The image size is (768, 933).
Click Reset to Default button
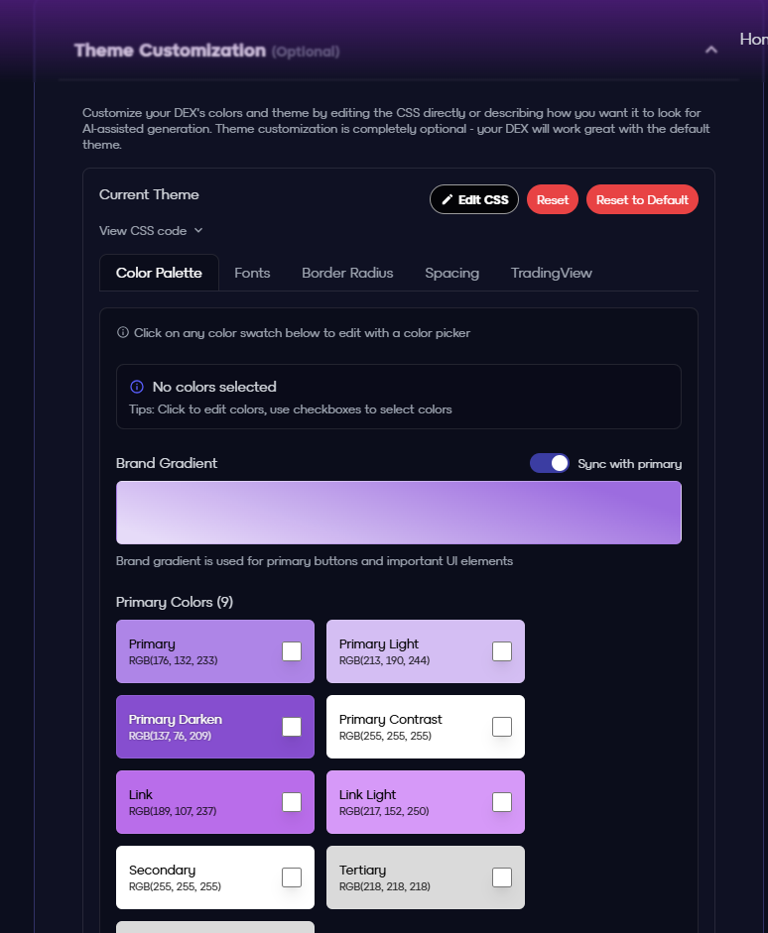(x=642, y=200)
